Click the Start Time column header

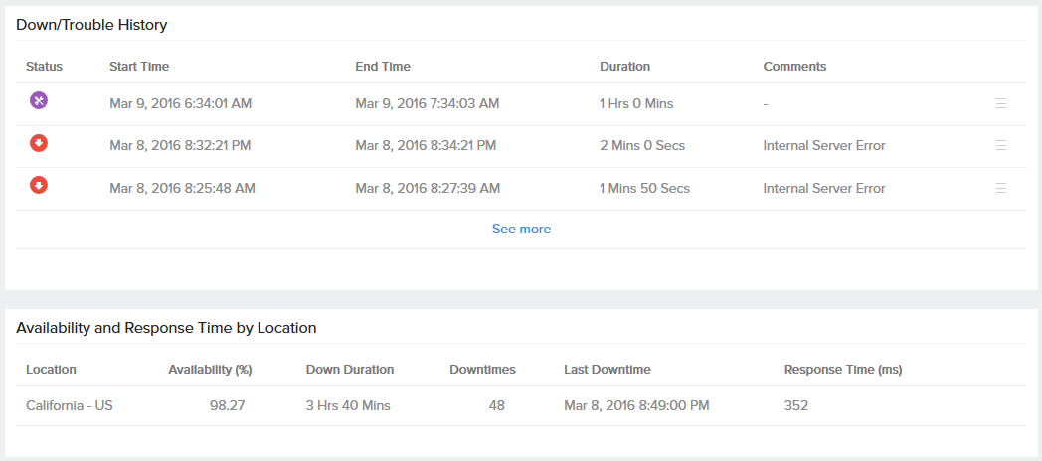click(139, 67)
